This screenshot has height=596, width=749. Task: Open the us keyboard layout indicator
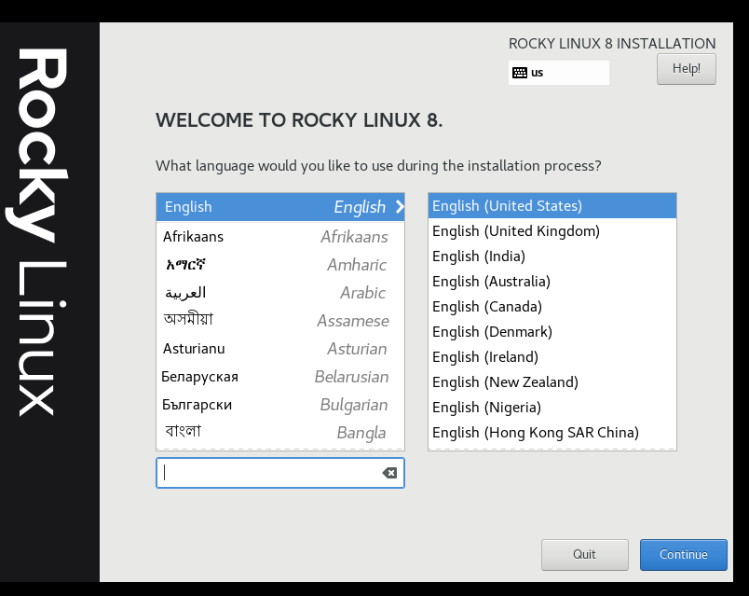558,73
